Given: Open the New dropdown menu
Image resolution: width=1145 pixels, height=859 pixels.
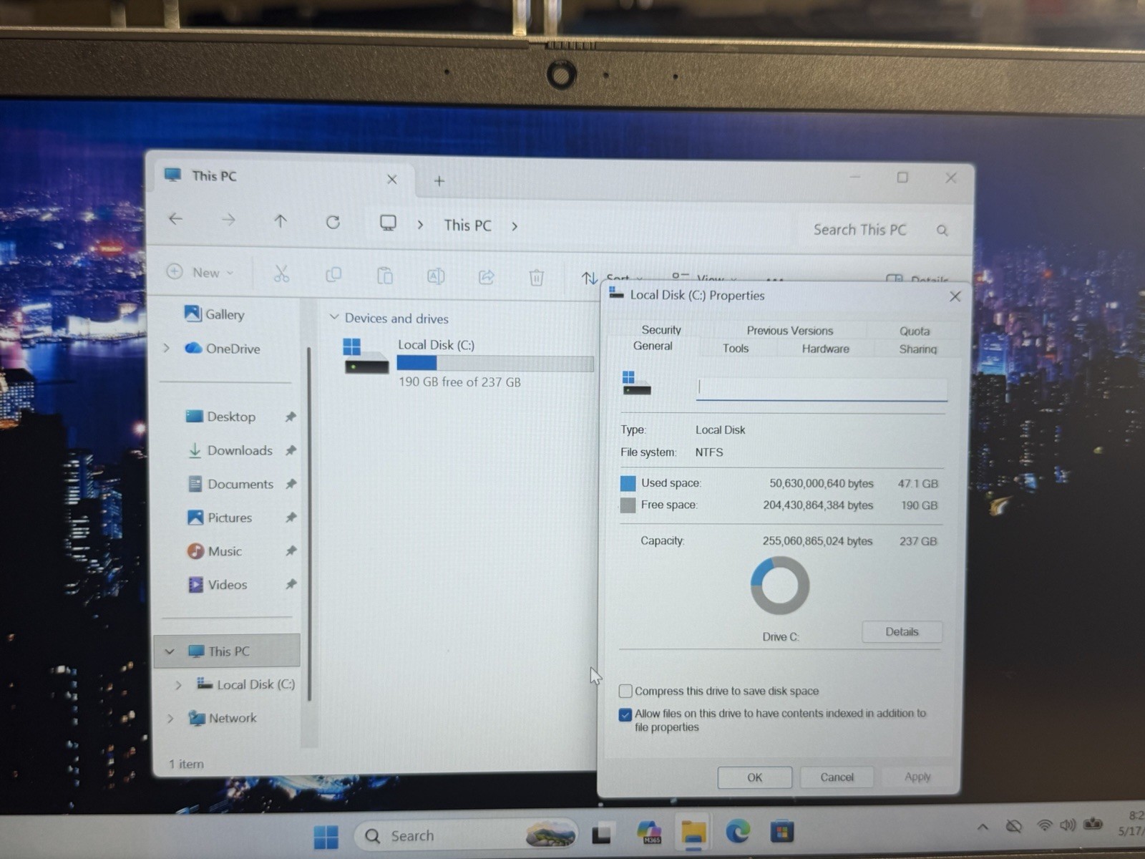Looking at the screenshot, I should (200, 272).
